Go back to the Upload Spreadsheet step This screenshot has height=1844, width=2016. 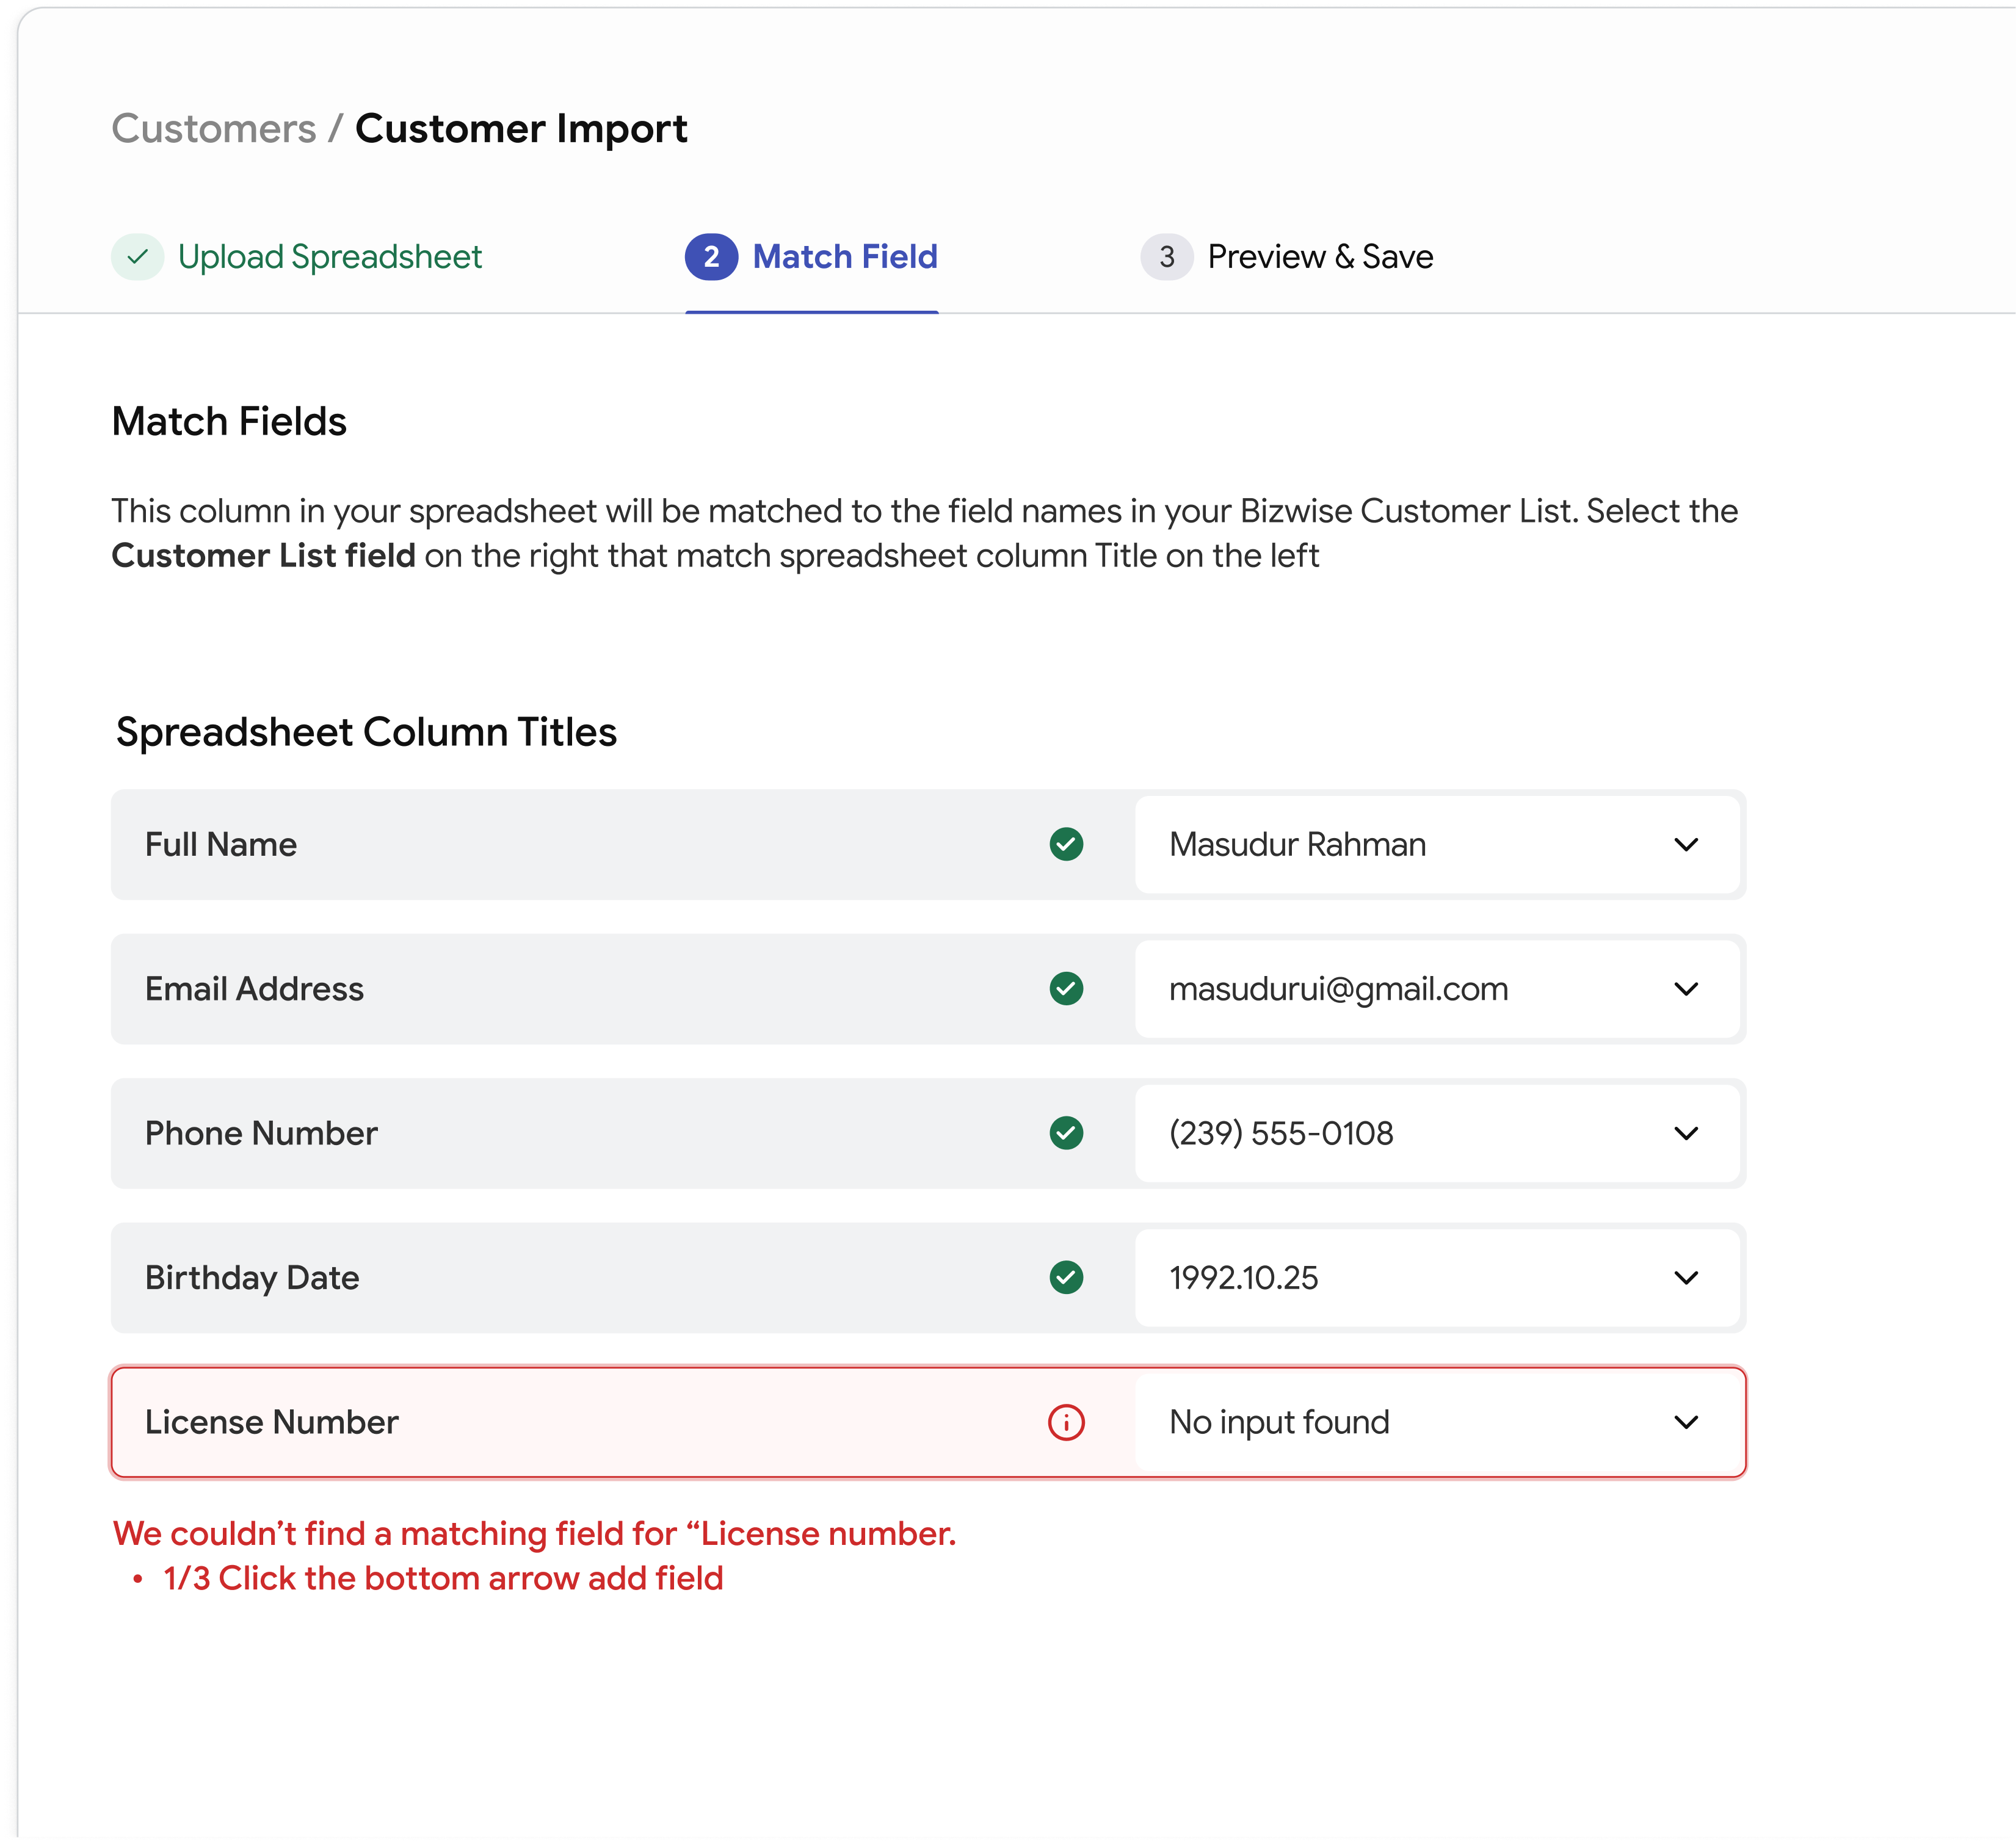pyautogui.click(x=330, y=257)
